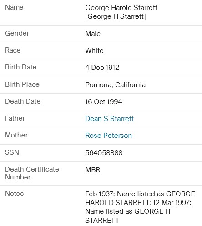Open the Rose Peterson mother link
Screen dimensions: 202x226
pyautogui.click(x=109, y=136)
